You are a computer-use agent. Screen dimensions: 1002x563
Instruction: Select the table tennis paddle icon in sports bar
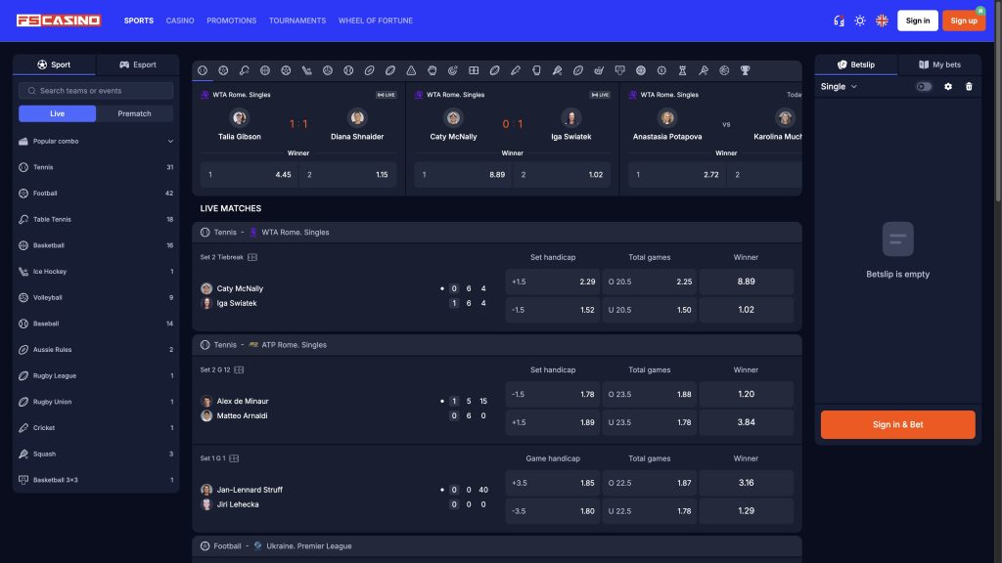pos(244,70)
